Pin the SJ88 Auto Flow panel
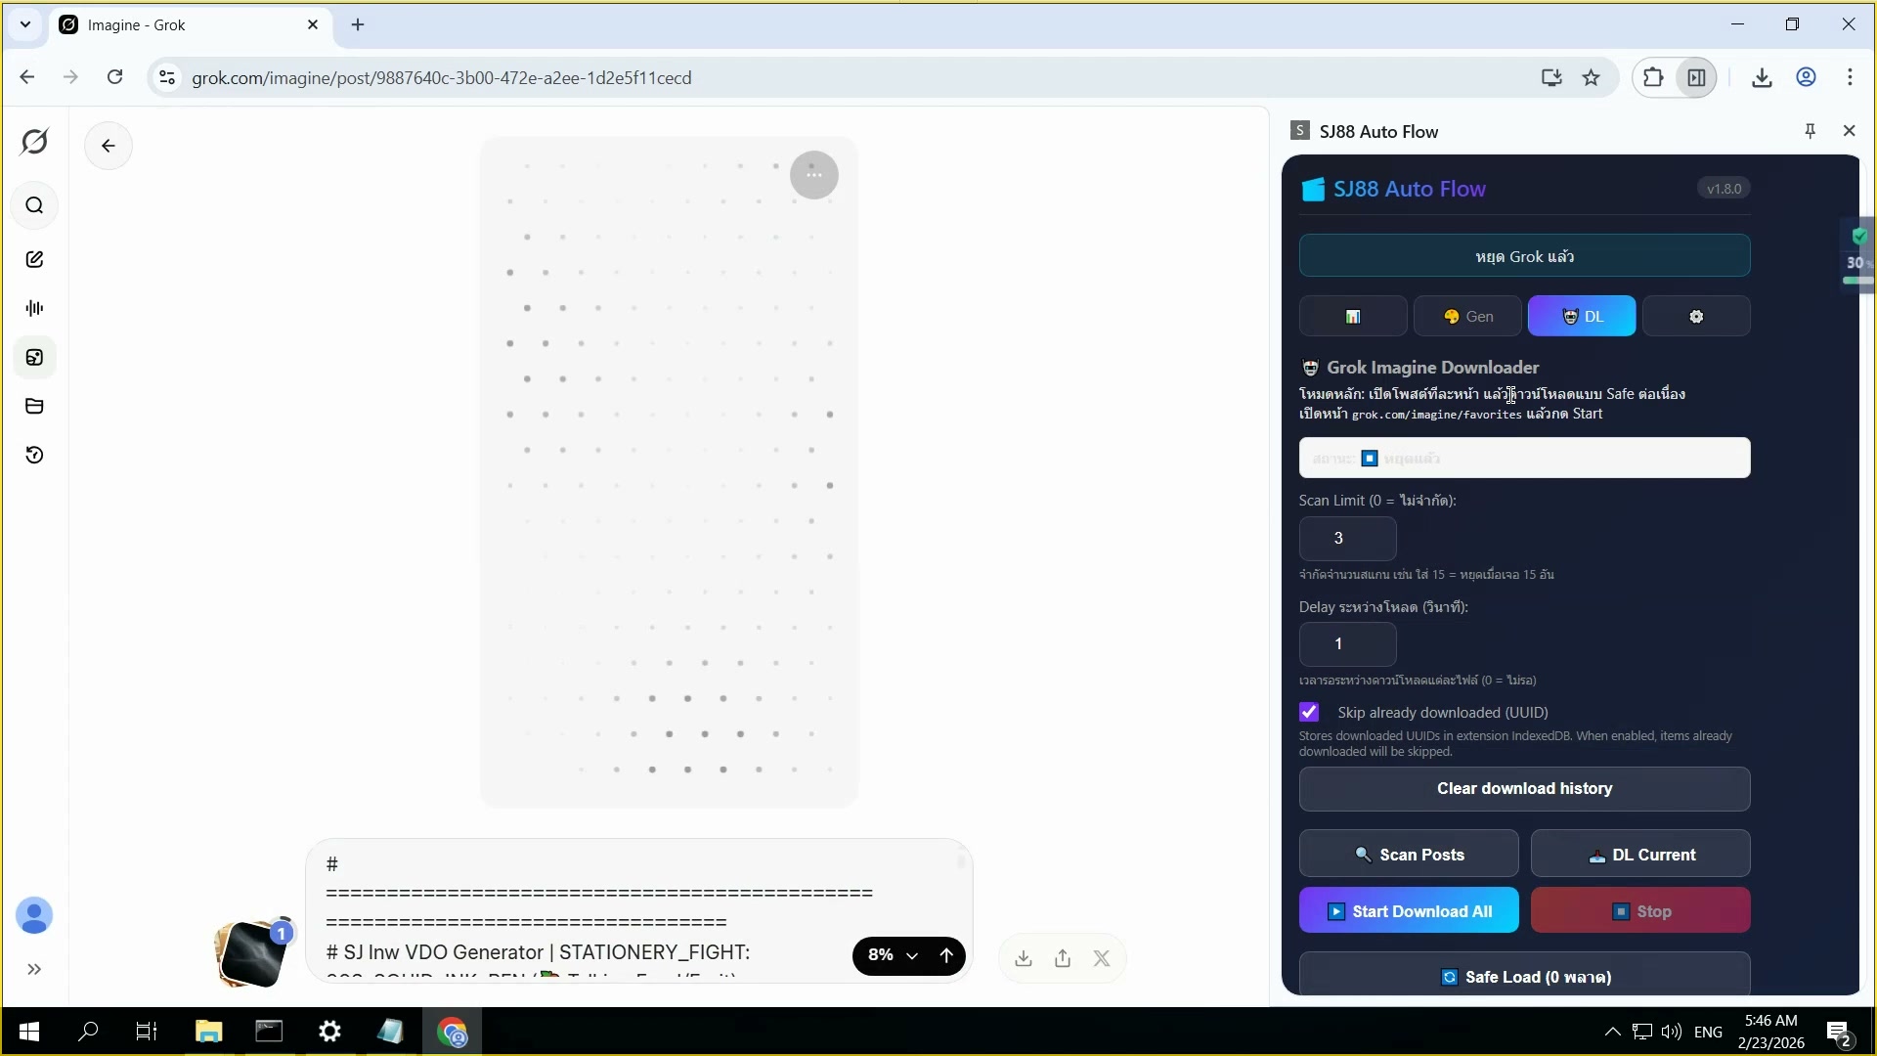The width and height of the screenshot is (1877, 1056). (x=1810, y=130)
